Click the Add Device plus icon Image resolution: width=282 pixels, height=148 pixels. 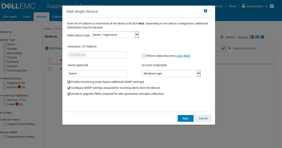click(x=47, y=48)
